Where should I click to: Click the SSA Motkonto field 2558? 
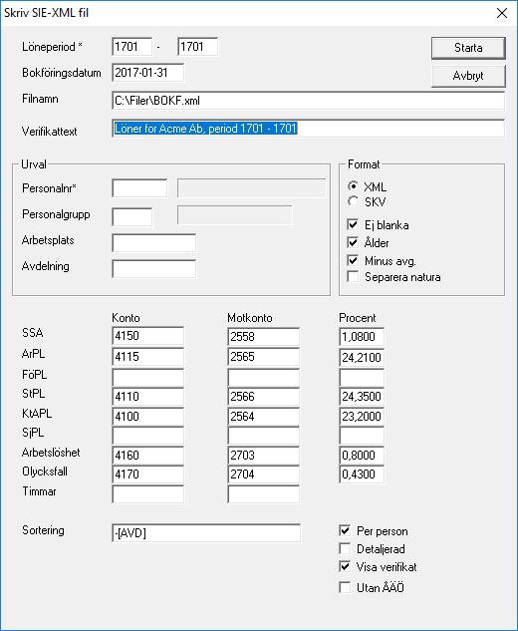263,336
